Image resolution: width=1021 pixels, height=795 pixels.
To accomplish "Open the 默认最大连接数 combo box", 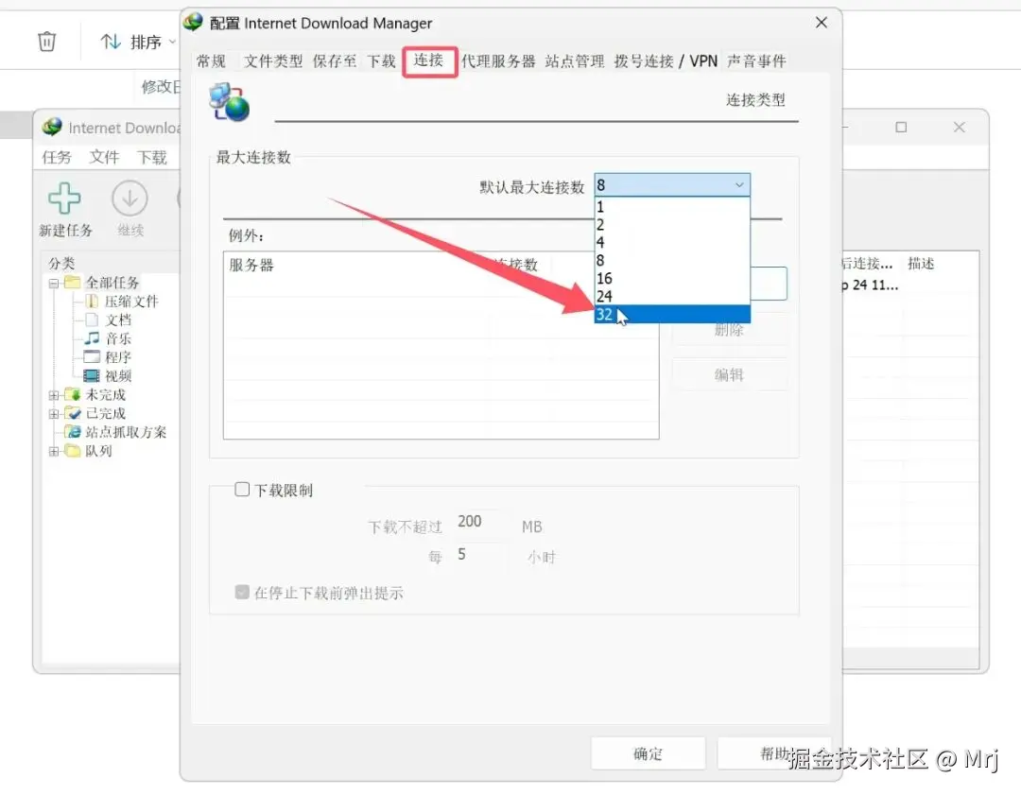I will point(672,185).
